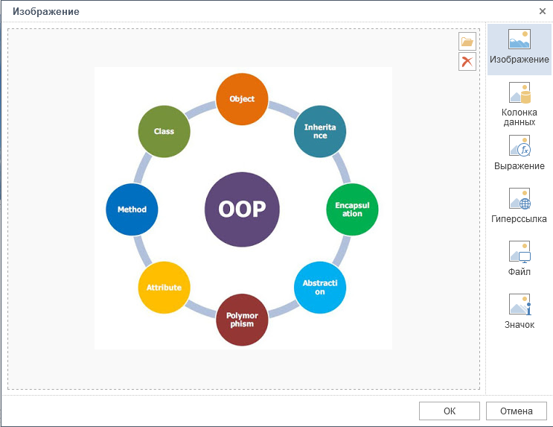Image resolution: width=553 pixels, height=427 pixels.
Task: Click the open folder icon to load image
Action: click(467, 42)
